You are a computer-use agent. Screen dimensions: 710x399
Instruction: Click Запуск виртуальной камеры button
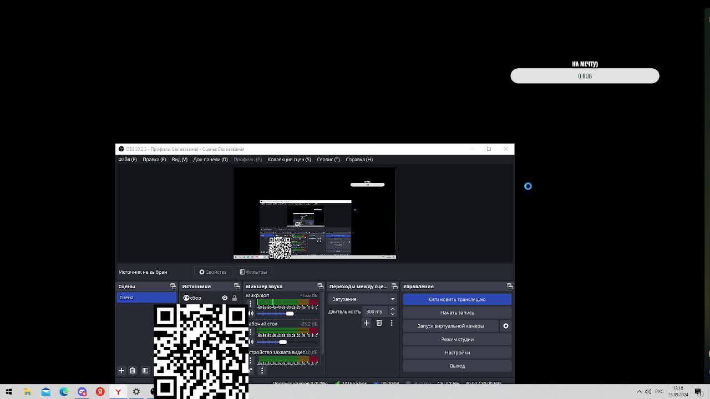(x=450, y=326)
